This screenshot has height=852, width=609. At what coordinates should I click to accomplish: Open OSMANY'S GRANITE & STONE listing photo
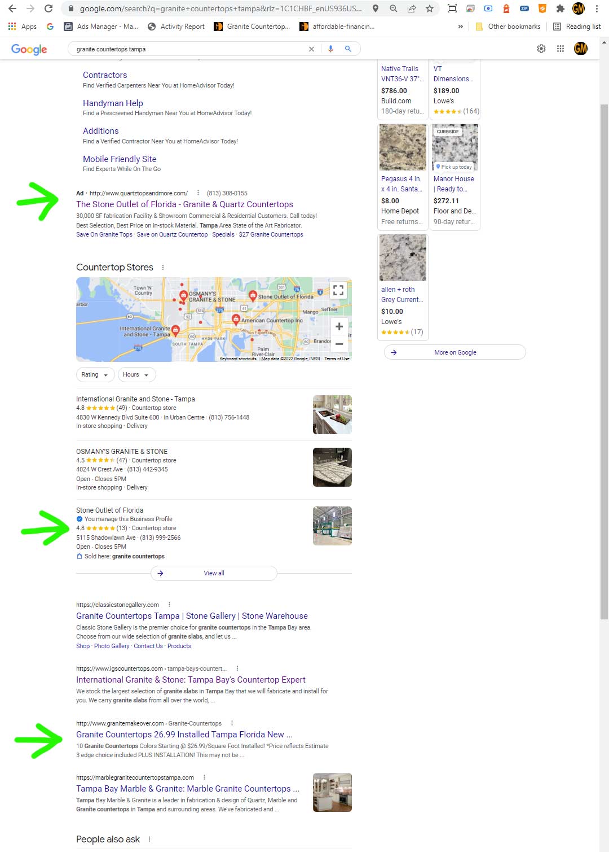tap(332, 467)
